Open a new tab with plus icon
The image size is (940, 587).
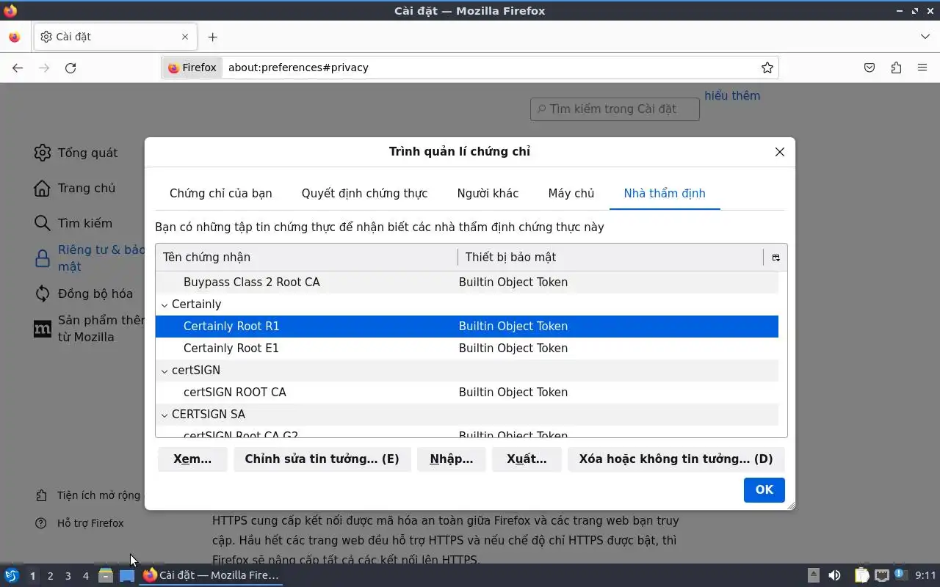[212, 37]
